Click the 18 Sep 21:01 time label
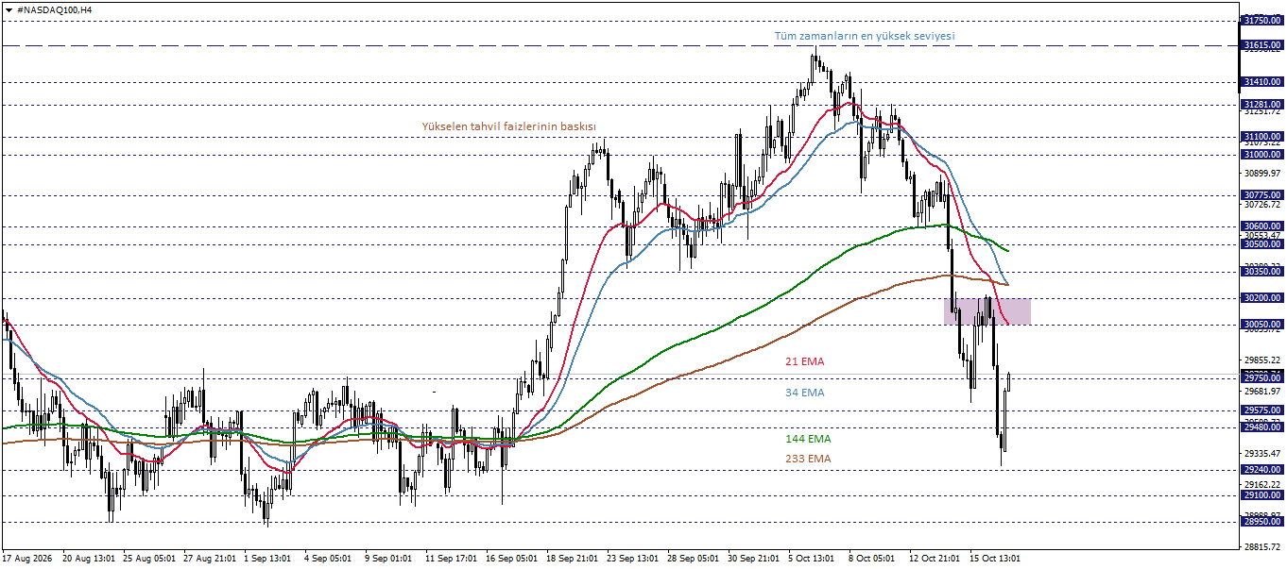The height and width of the screenshot is (569, 1287). tap(572, 559)
